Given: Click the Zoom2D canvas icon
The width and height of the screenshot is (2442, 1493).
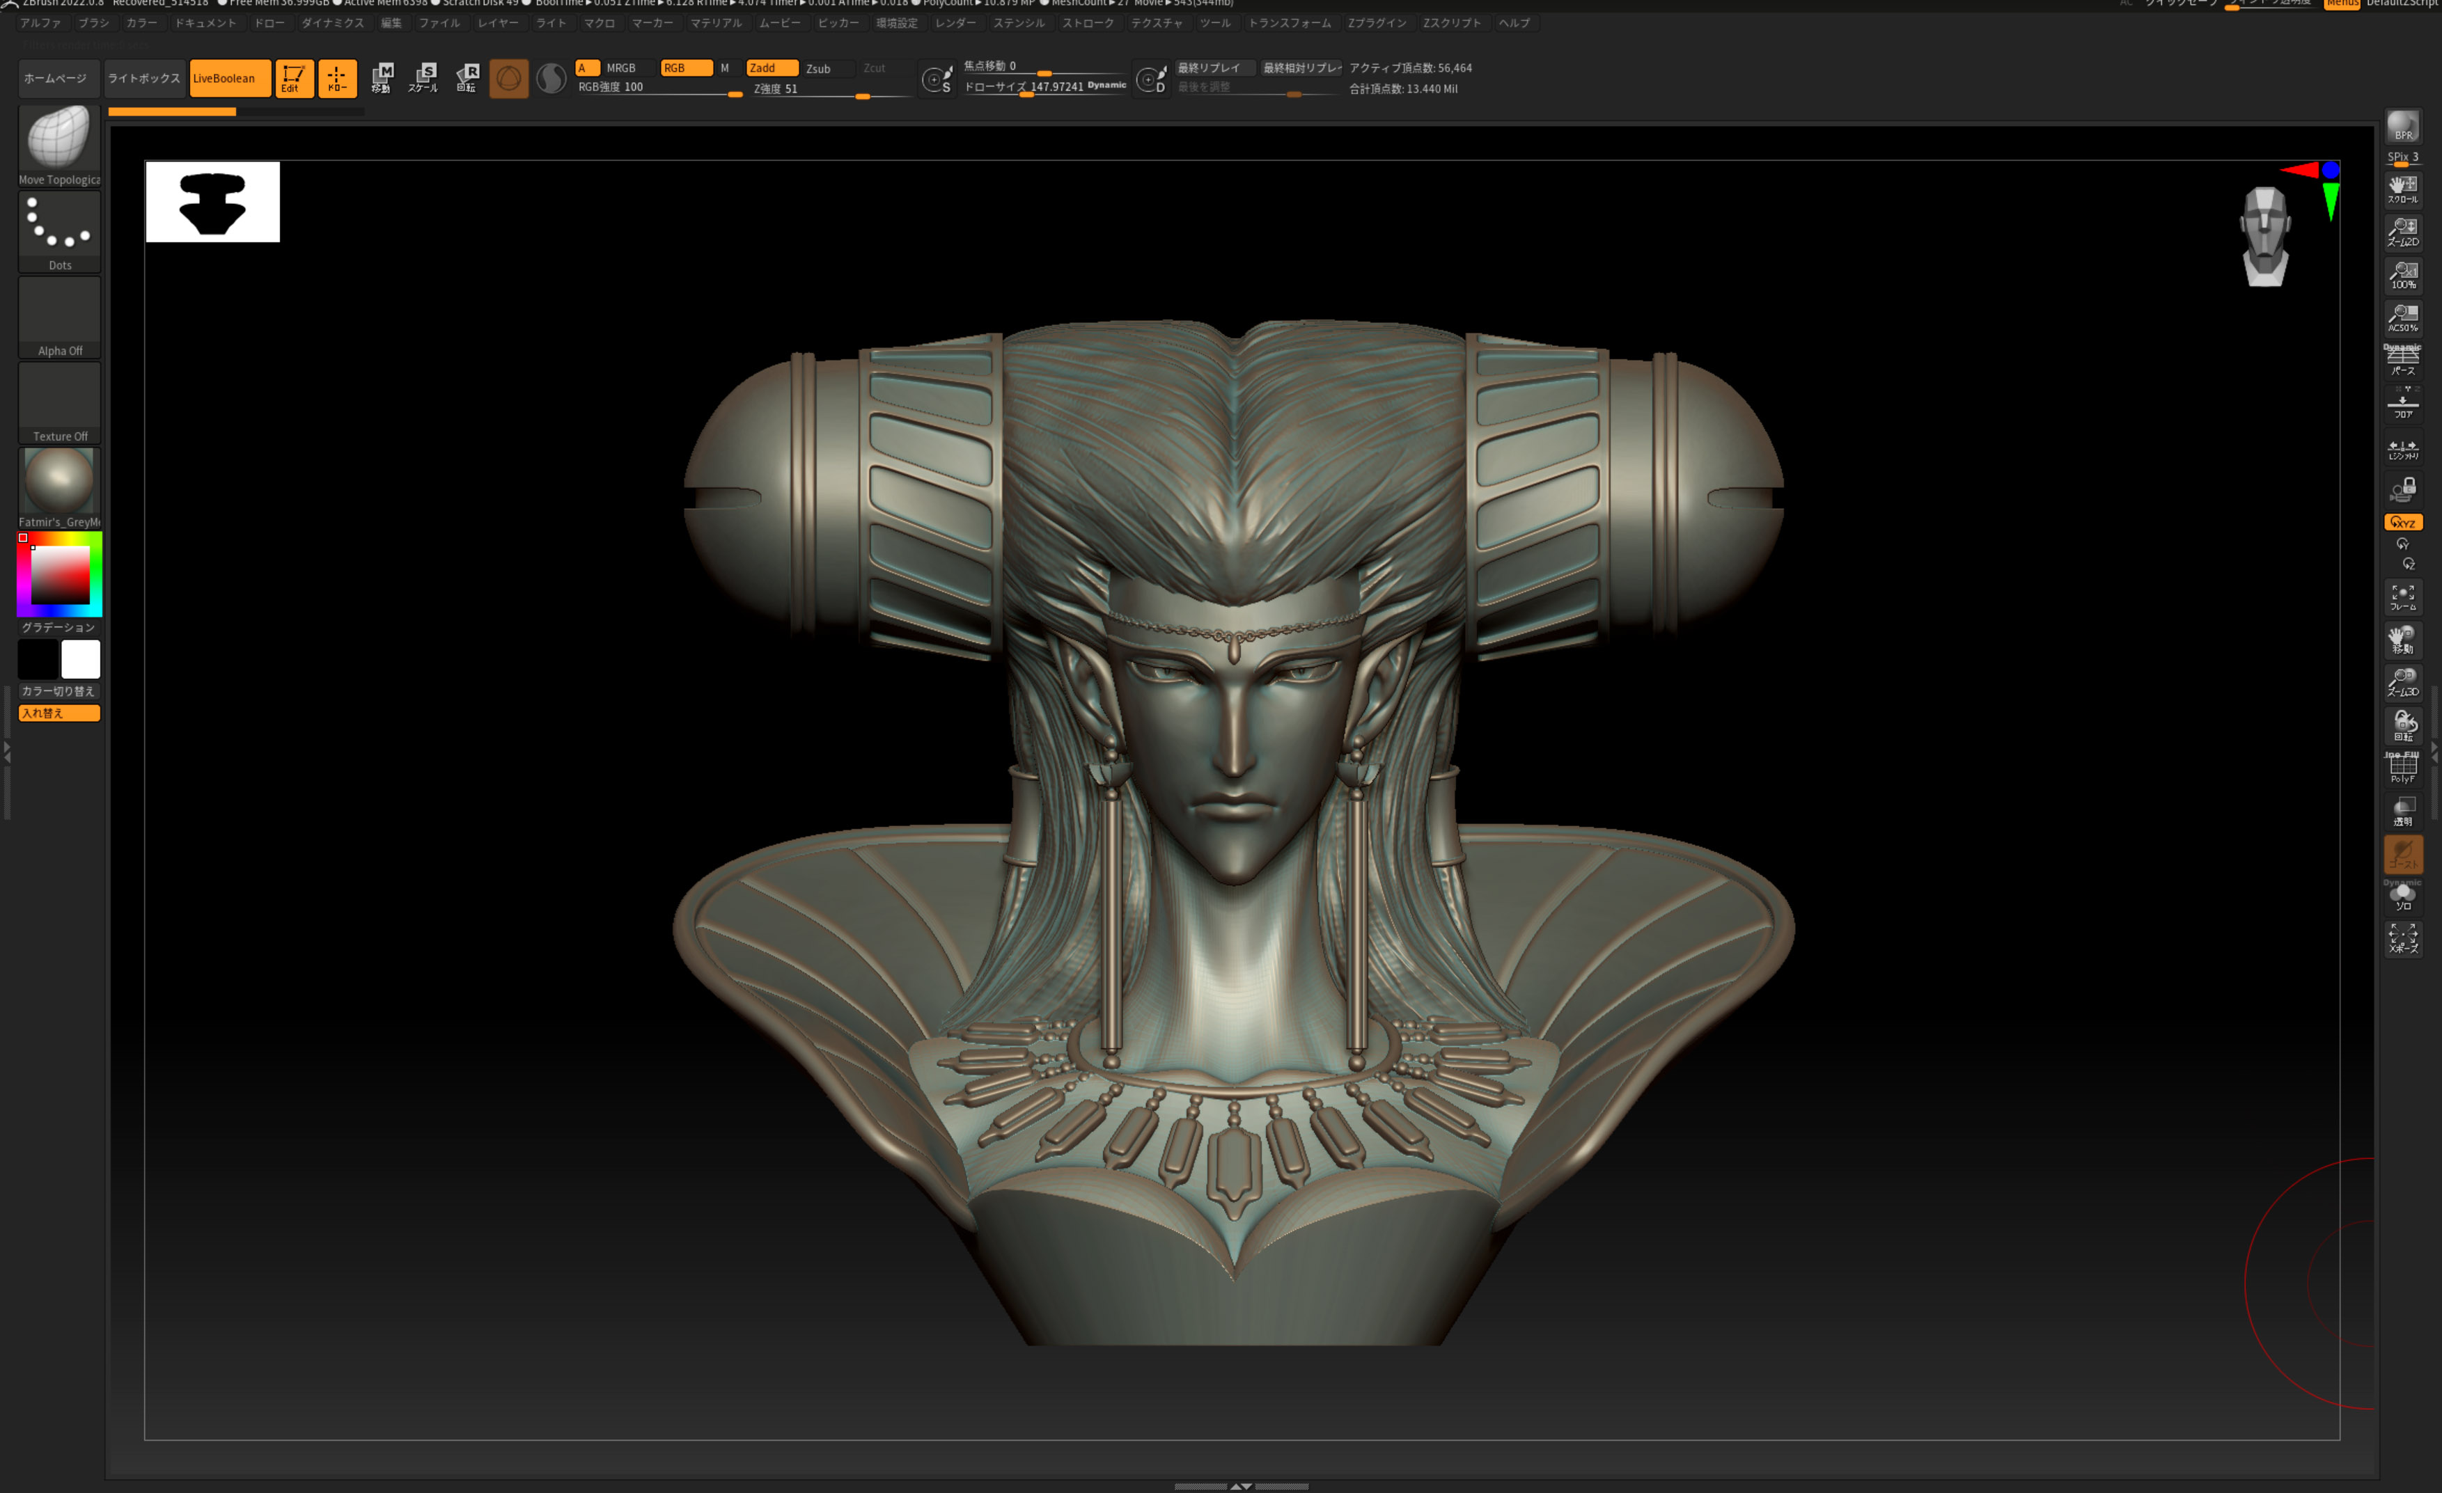Looking at the screenshot, I should pos(2402,232).
